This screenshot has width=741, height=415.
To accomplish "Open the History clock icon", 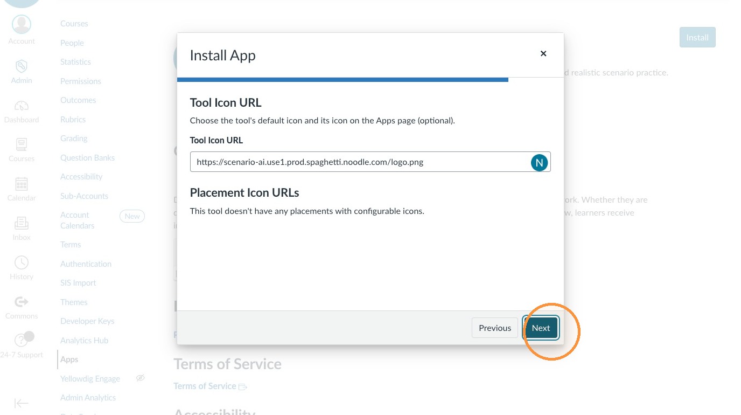I will [22, 262].
